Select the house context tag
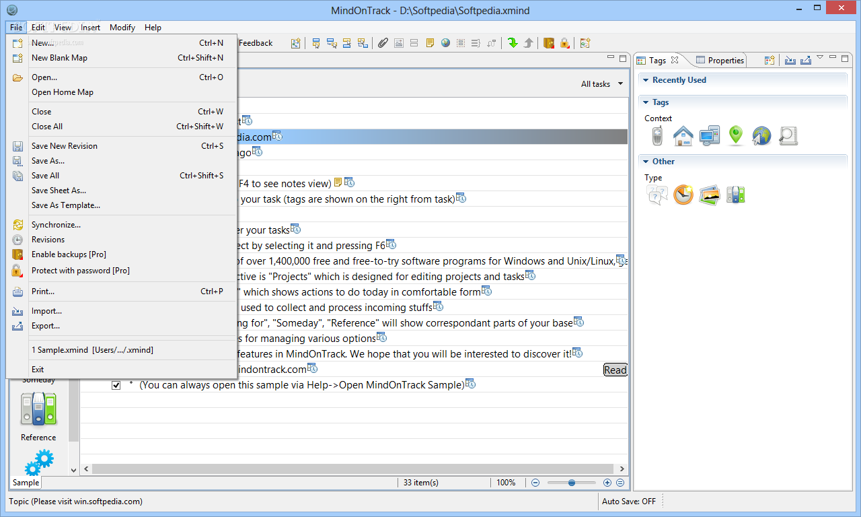861x517 pixels. [683, 136]
